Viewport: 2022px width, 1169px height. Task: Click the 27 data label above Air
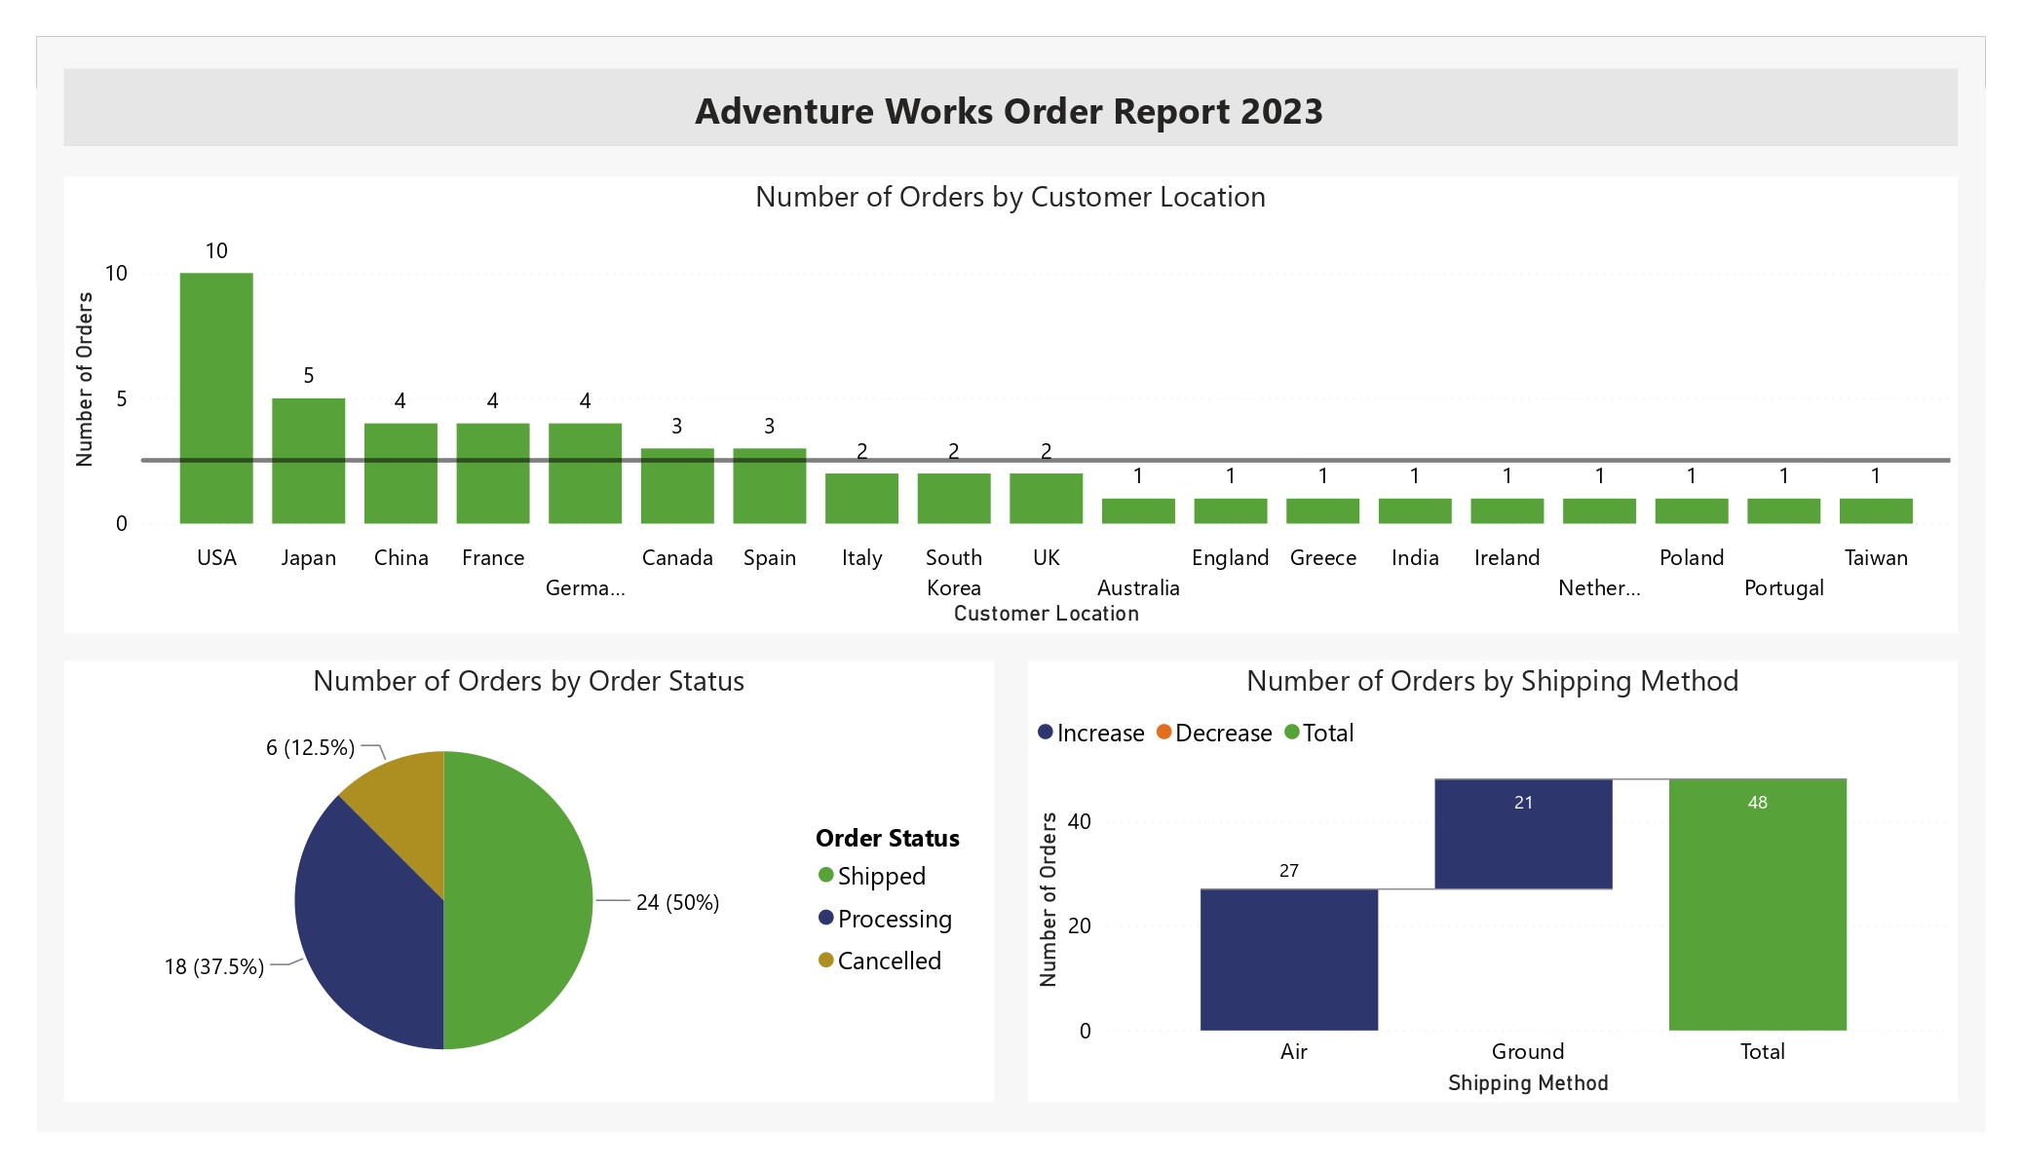[1289, 871]
